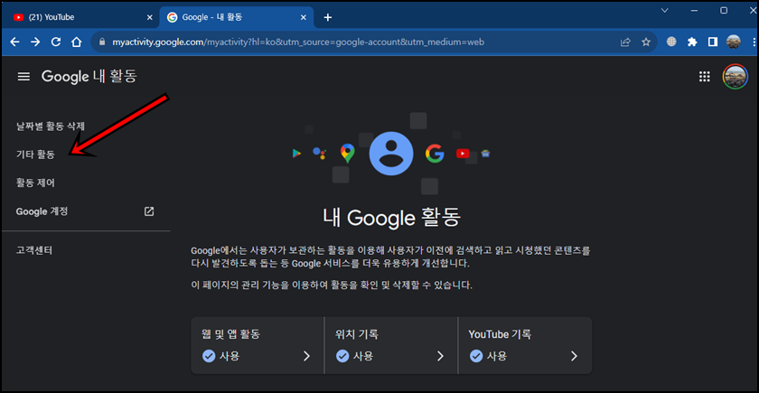Close the YouTube tab

point(150,17)
